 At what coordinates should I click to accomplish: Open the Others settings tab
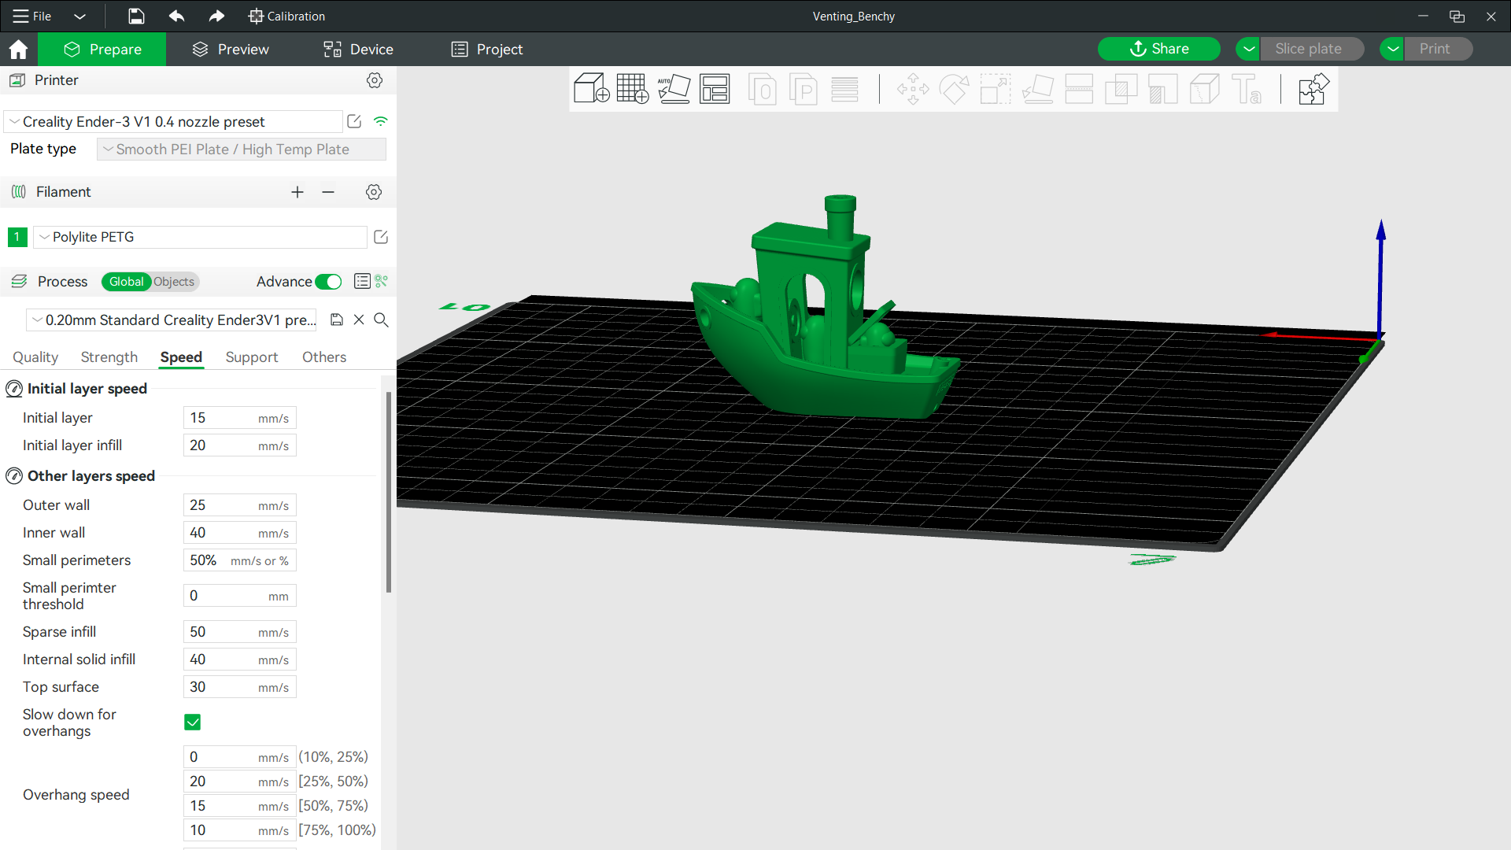point(324,357)
